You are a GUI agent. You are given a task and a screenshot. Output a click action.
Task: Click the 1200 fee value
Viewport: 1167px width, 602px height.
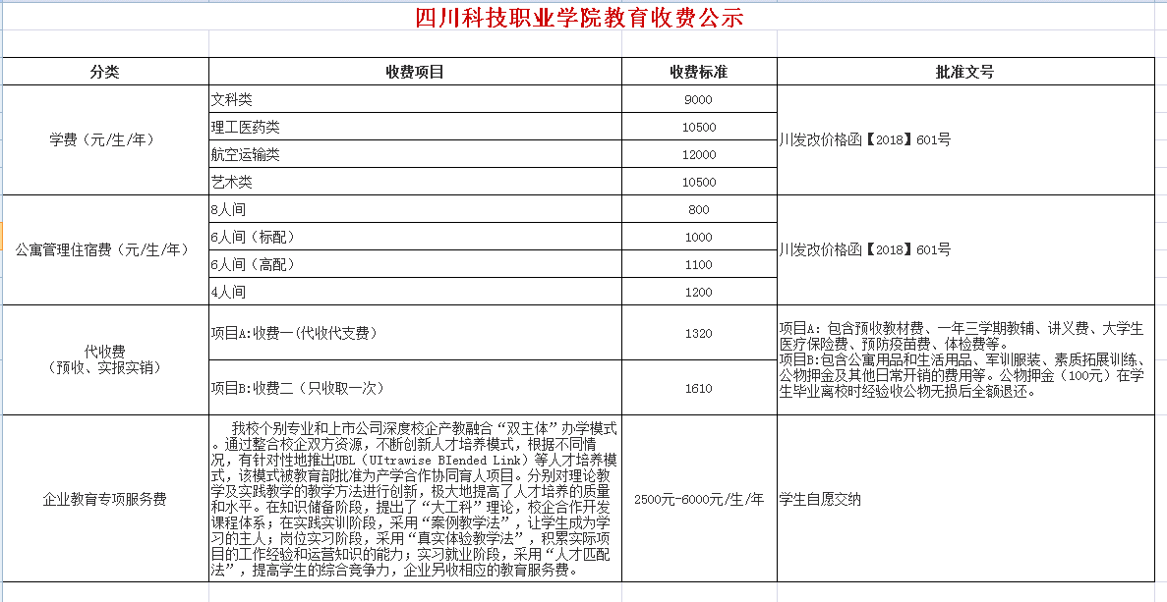pos(699,292)
